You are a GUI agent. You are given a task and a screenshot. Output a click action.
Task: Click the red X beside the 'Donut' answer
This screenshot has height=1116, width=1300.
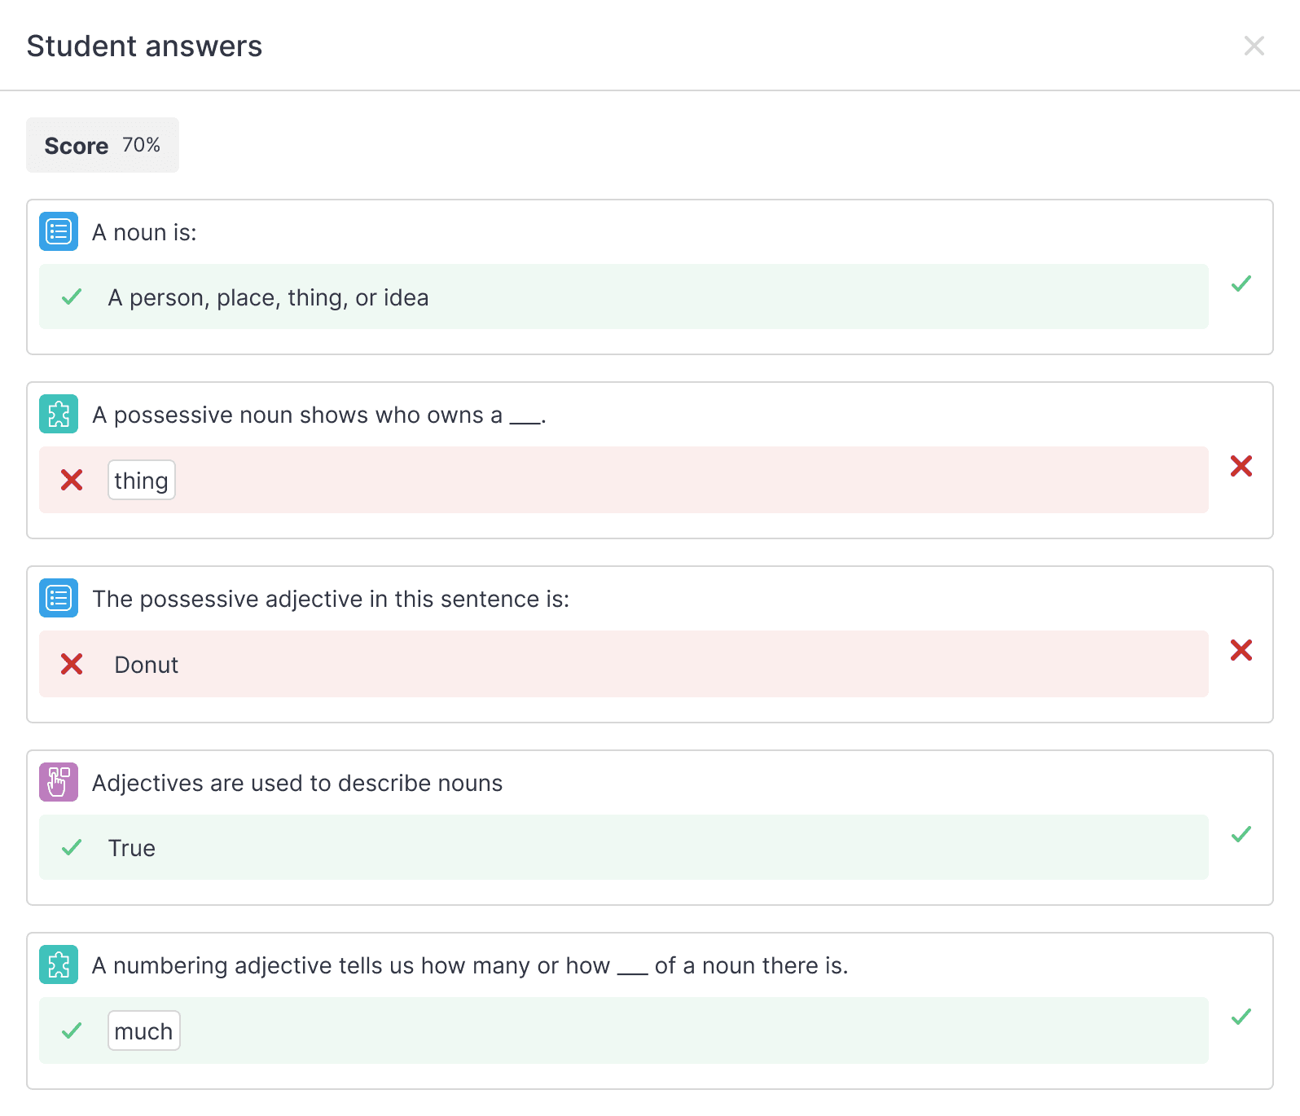[x=72, y=664]
